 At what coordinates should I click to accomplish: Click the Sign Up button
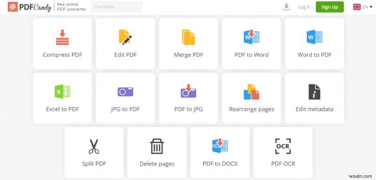click(329, 7)
